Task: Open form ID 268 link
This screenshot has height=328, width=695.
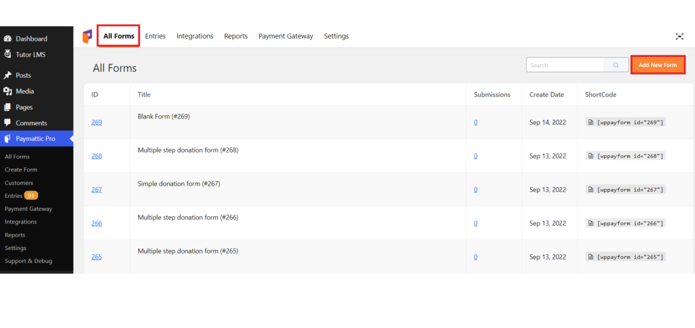Action: [96, 156]
